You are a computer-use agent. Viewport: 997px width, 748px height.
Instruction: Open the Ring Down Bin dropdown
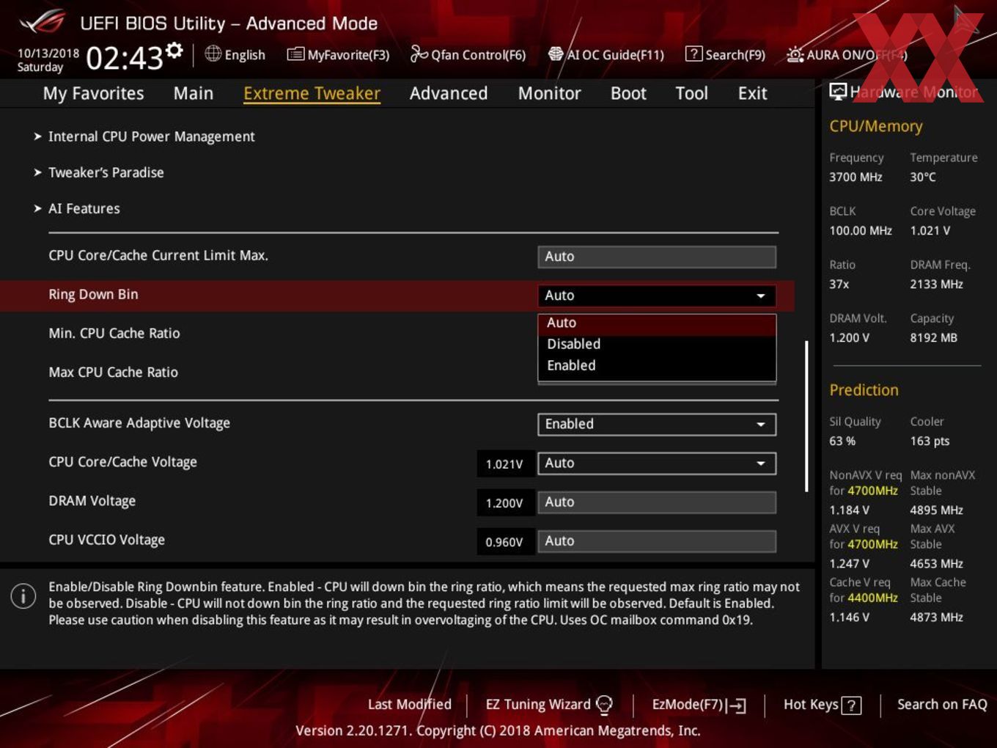657,296
